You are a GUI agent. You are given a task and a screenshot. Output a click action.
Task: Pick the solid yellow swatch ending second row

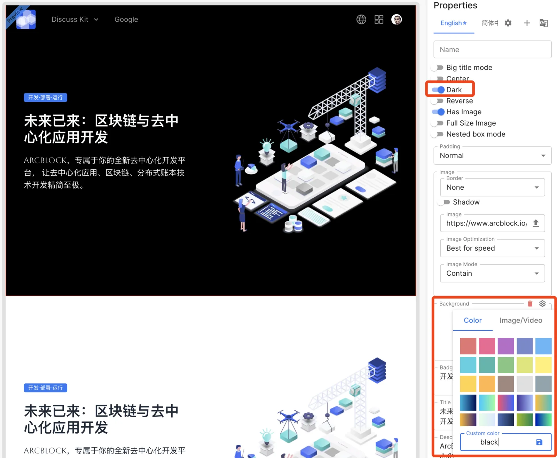(543, 365)
